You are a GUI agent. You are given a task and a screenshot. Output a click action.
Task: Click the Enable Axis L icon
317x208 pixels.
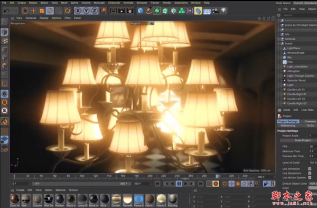[4, 83]
